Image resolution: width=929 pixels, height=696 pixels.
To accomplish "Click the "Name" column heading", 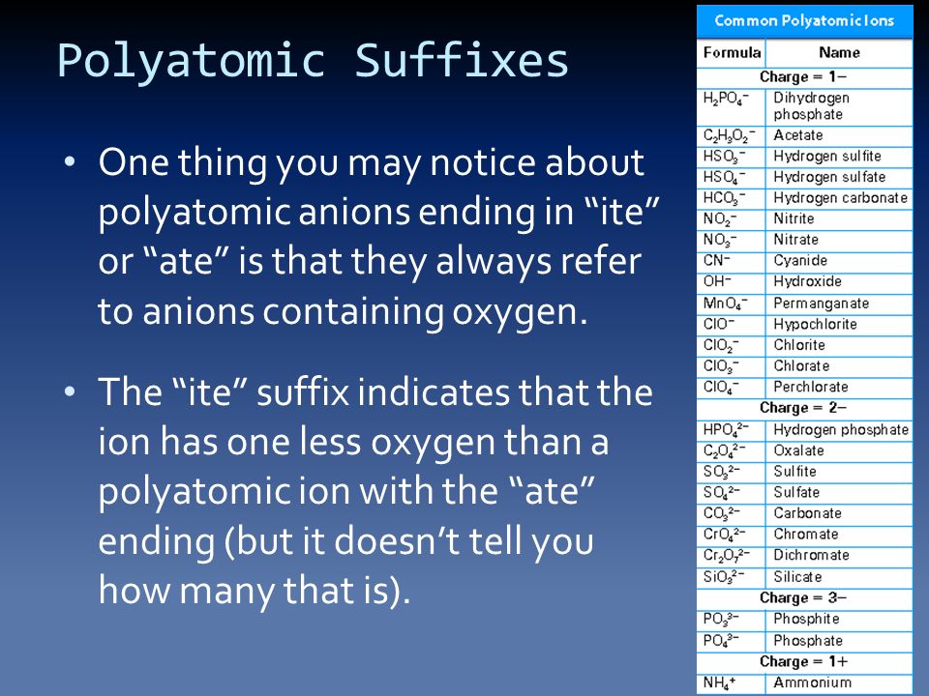I will tap(839, 53).
